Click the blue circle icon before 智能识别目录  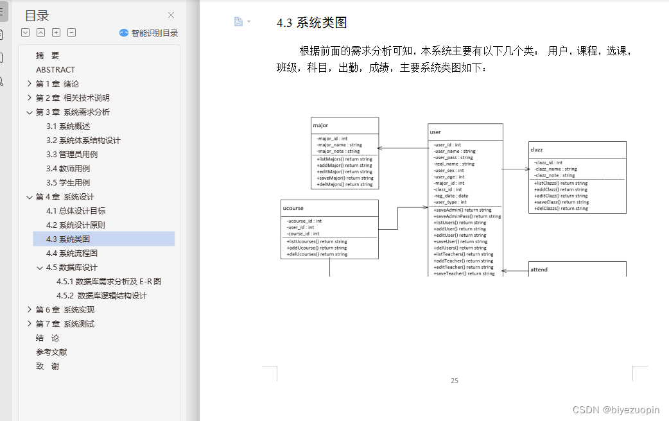123,31
